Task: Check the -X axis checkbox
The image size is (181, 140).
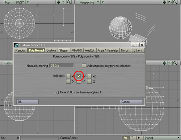Action: [x=68, y=81]
